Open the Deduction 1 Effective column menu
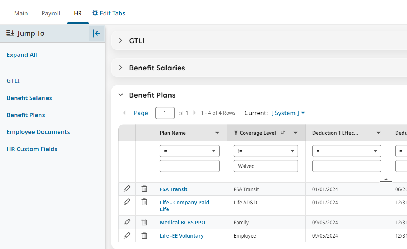407x249 pixels. [378, 133]
